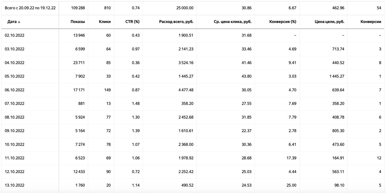Click the CTR (%) column header

point(132,22)
